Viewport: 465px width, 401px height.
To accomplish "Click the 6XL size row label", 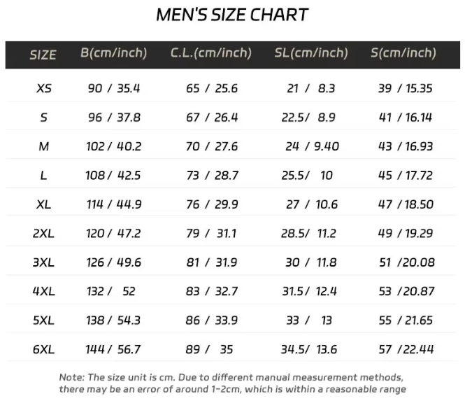I will [43, 349].
